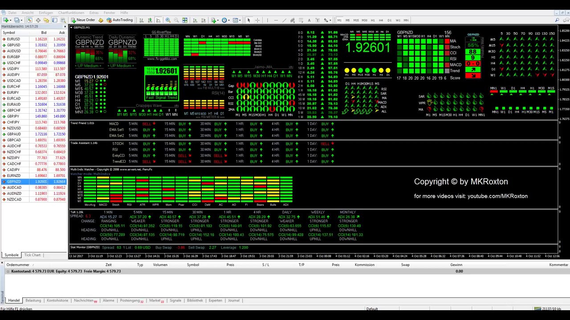The image size is (570, 320).
Task: Open the Datei menu
Action: click(12, 12)
